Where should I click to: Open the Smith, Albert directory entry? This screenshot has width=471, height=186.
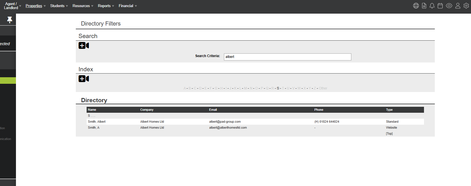tap(97, 122)
